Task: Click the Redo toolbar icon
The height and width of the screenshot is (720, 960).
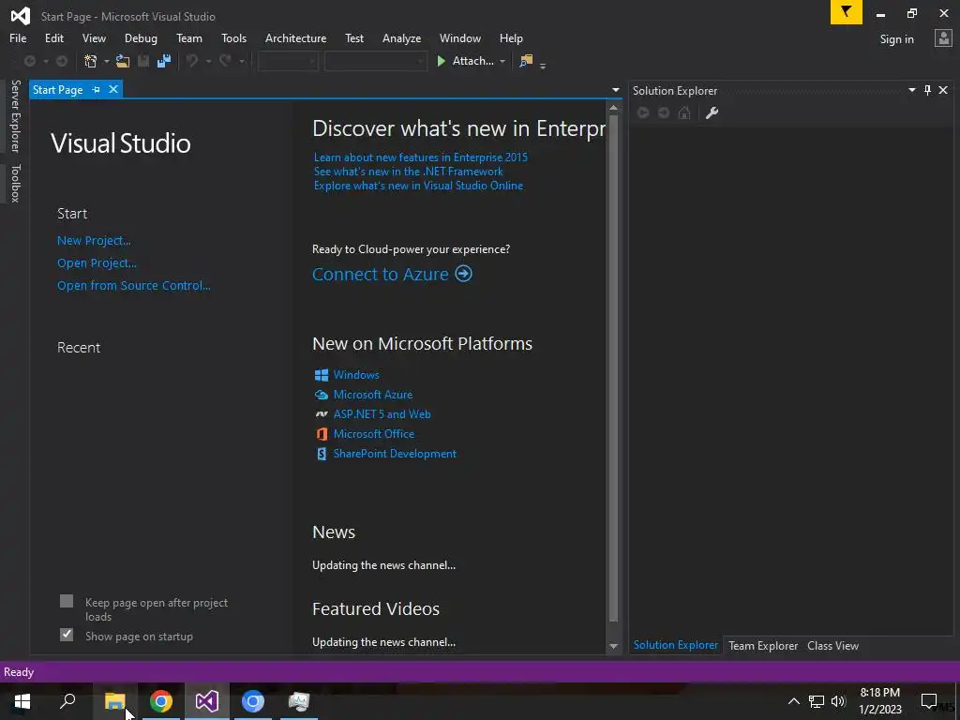Action: (225, 61)
